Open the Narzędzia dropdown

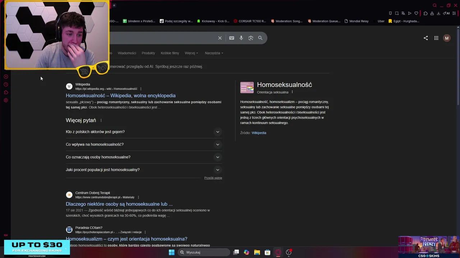click(214, 53)
